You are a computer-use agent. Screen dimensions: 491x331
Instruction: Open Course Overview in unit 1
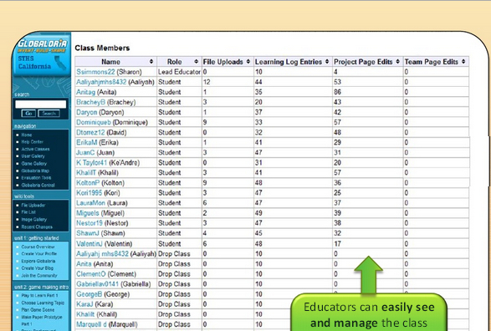[38, 247]
